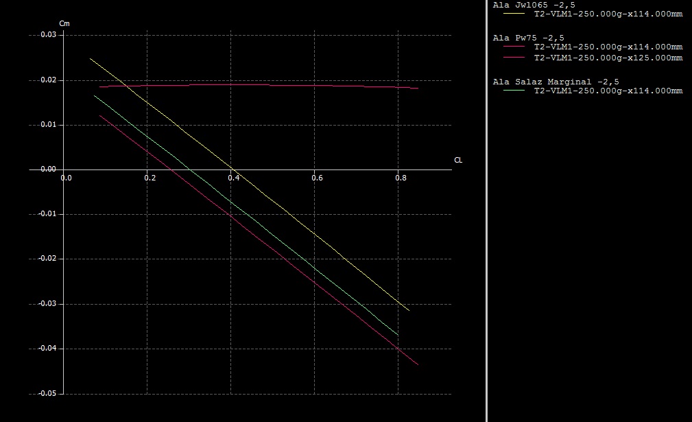The width and height of the screenshot is (692, 422).
Task: Select the nearly flat pink curve near 0.02
Action: (x=274, y=84)
